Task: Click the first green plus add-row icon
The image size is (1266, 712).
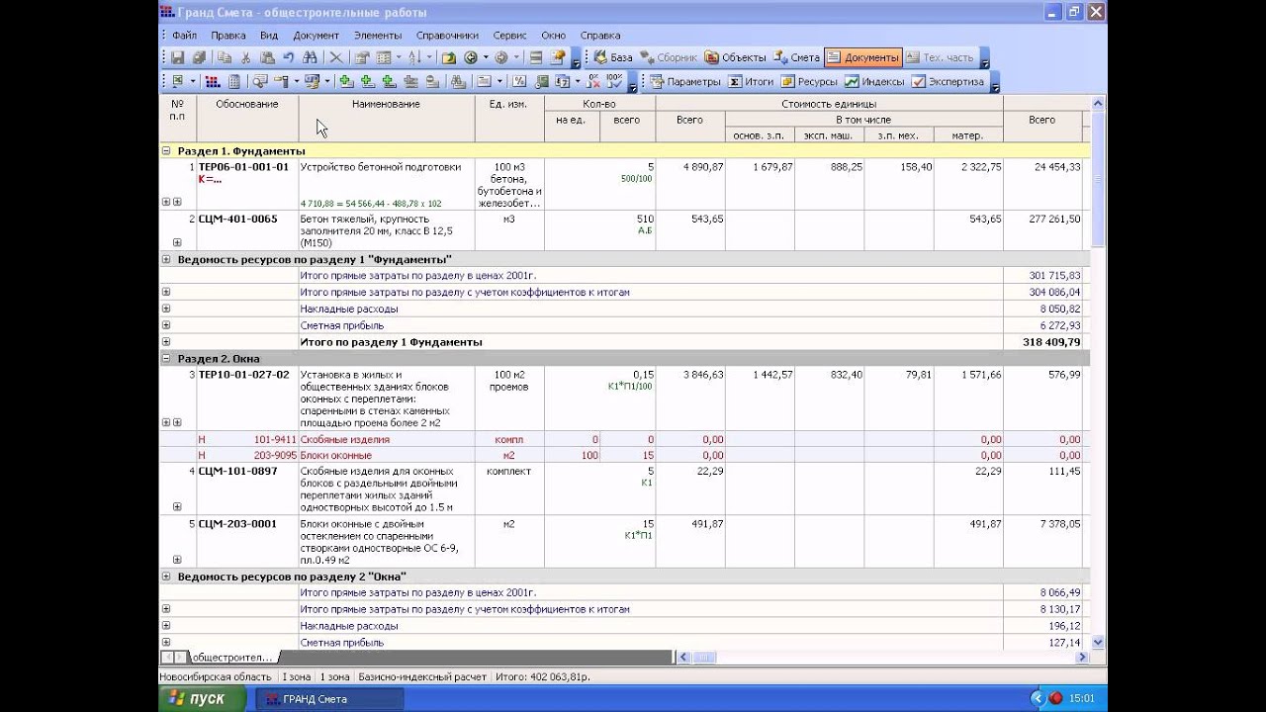Action: [346, 82]
